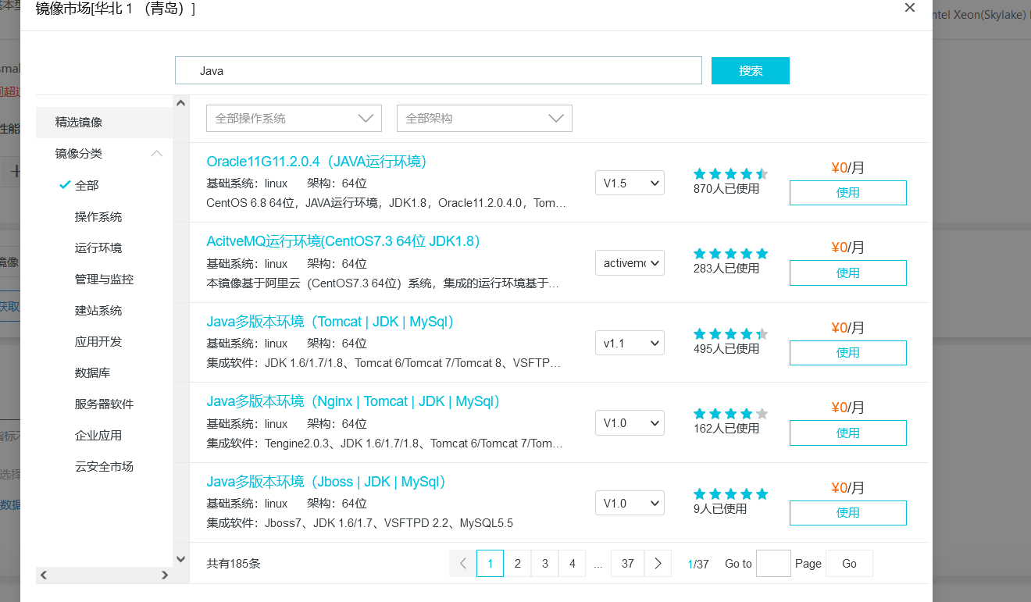Screen dimensions: 1031x602
Task: Click the 搜索 search button
Action: tap(751, 70)
